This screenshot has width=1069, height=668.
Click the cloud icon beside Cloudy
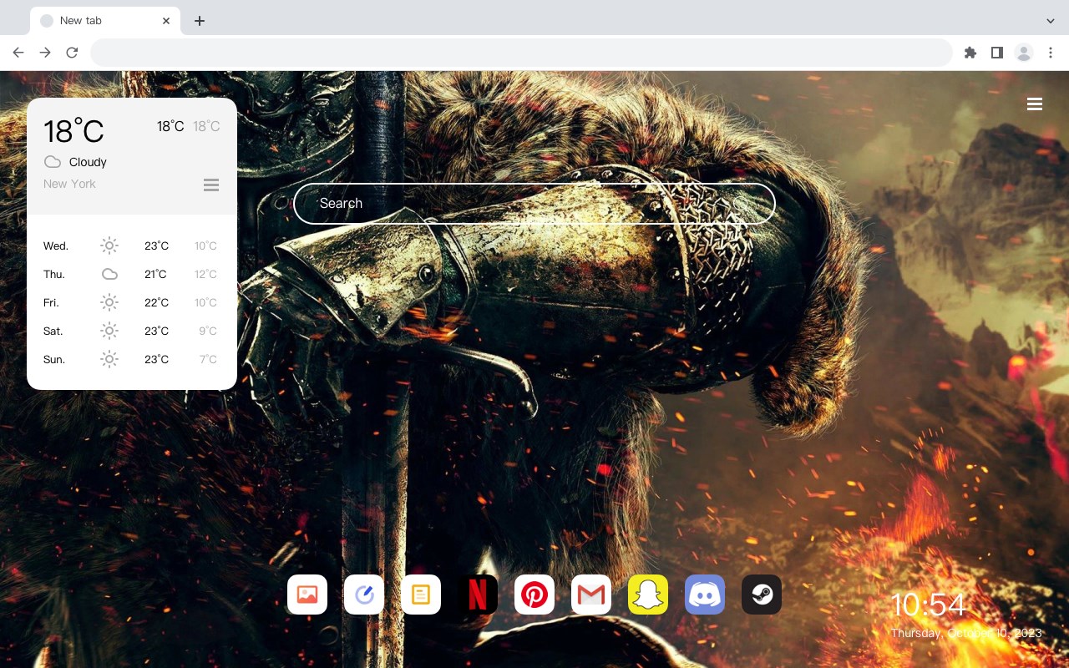pos(53,162)
